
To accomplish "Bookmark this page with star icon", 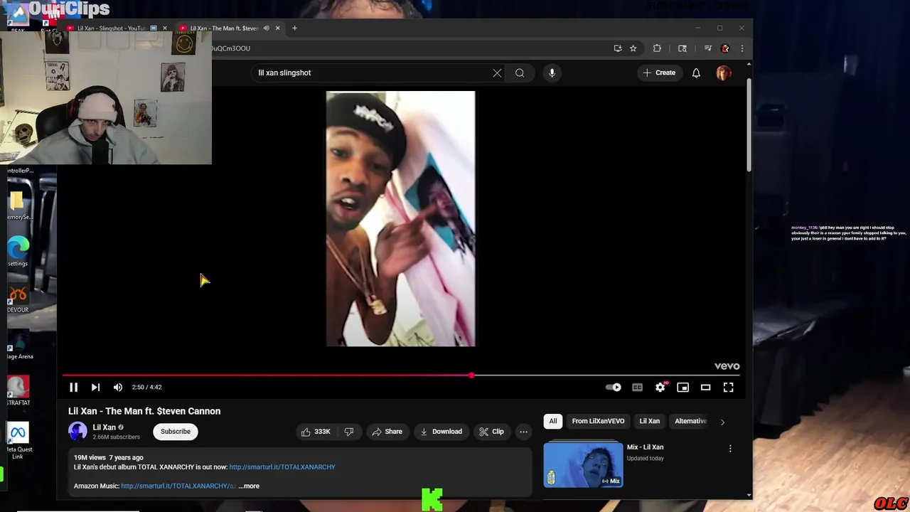I will [633, 48].
